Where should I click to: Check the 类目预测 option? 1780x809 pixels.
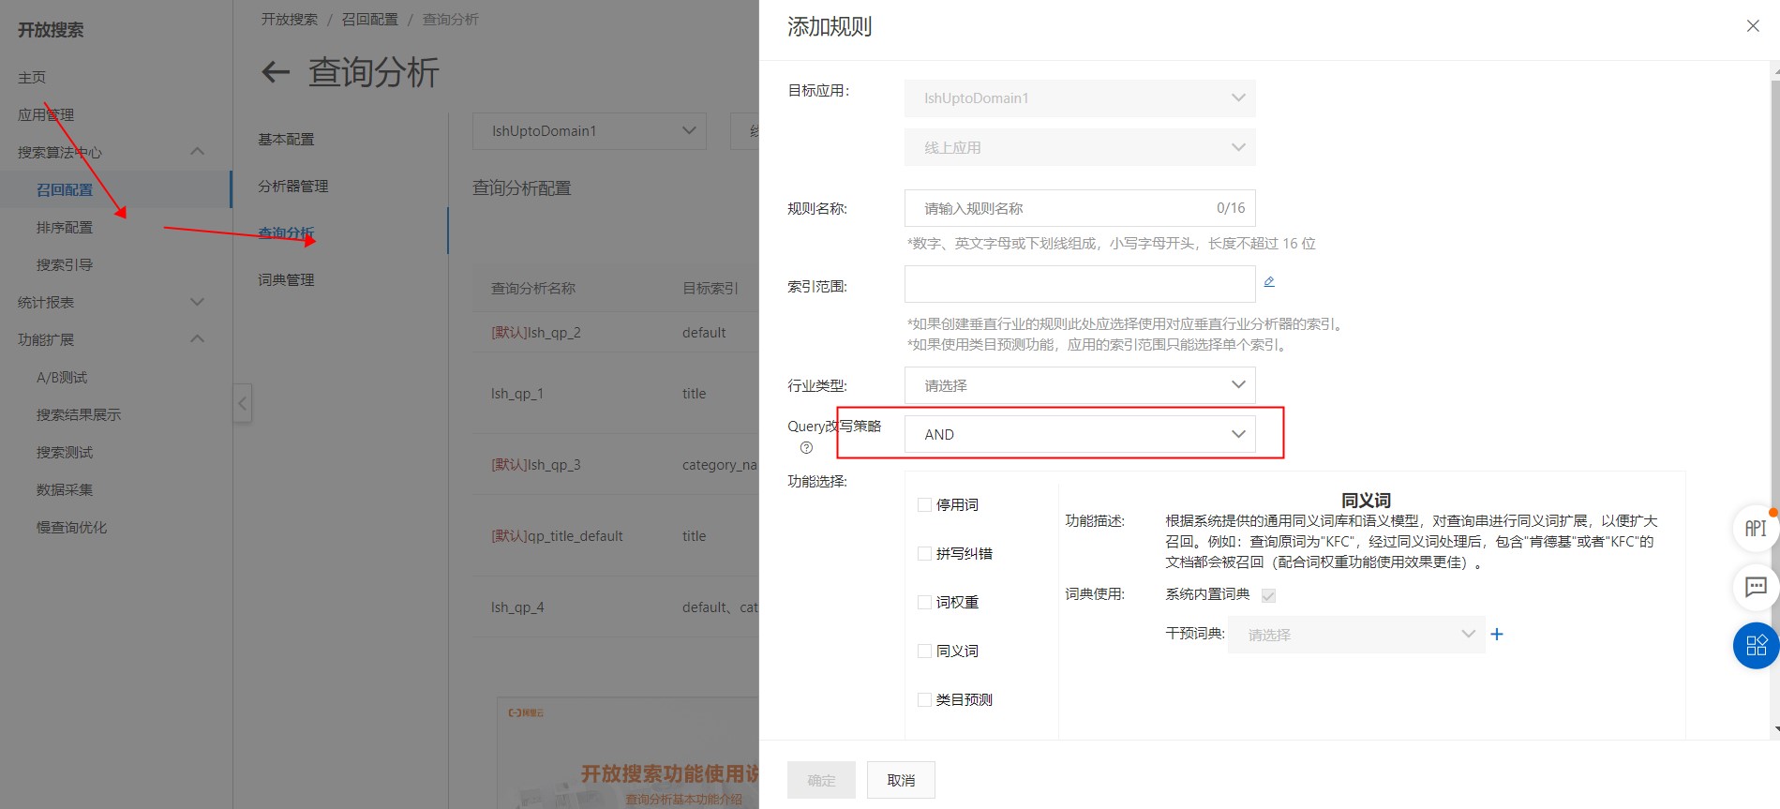(x=924, y=700)
